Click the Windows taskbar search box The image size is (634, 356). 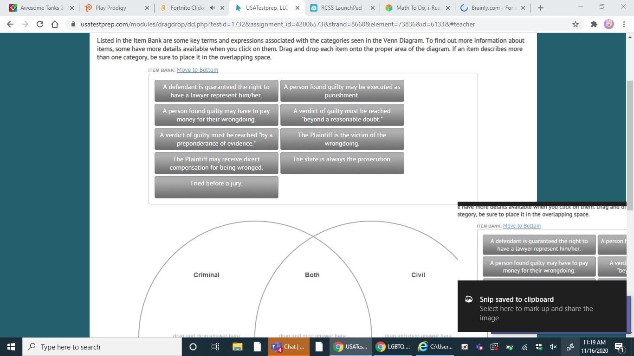[x=102, y=347]
